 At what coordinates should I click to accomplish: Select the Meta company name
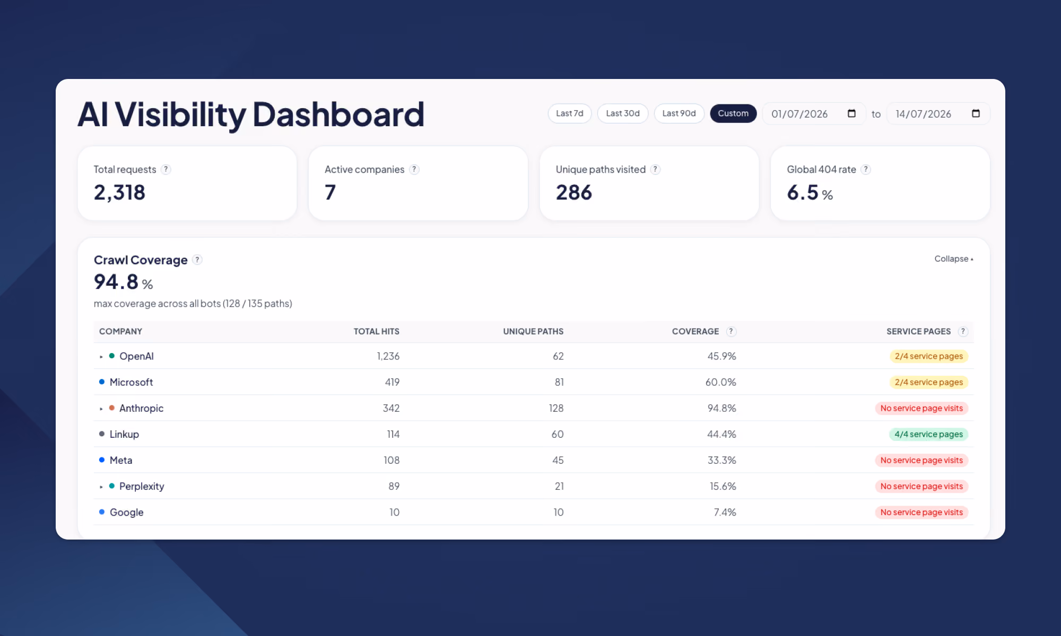(121, 460)
